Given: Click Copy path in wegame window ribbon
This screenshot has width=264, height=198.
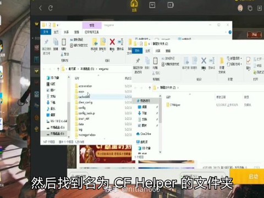Looking at the screenshot, I should (x=77, y=40).
